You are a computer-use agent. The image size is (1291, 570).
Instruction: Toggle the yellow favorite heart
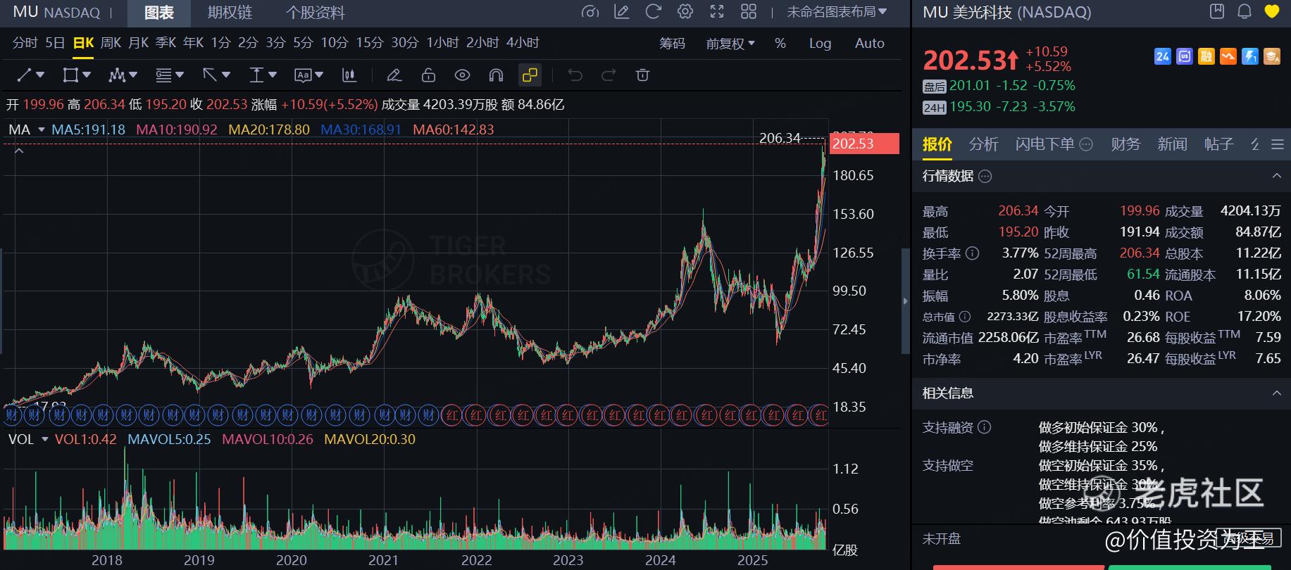(1271, 12)
